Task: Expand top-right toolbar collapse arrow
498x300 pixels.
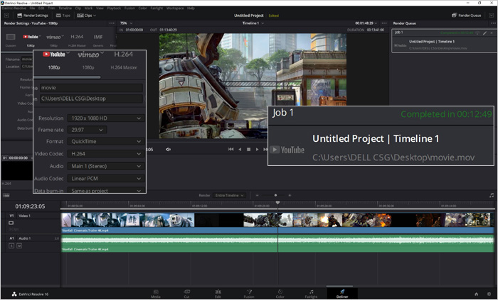Action: (492, 15)
